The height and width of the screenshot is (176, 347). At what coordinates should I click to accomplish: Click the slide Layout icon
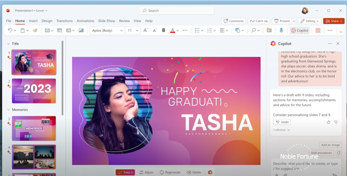tap(69, 30)
